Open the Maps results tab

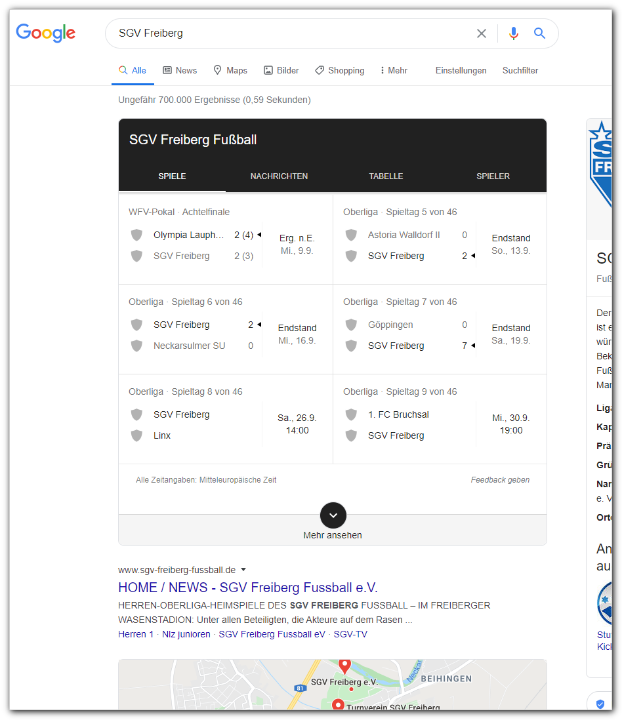[x=230, y=70]
